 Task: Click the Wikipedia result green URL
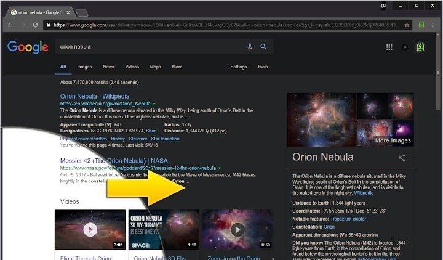pyautogui.click(x=105, y=104)
